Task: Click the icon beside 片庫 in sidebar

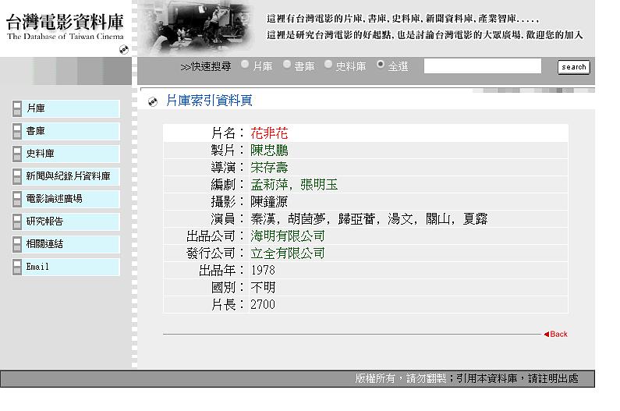Action: [17, 108]
